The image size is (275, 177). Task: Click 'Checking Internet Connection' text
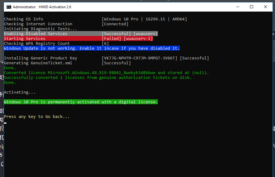[x=38, y=24]
